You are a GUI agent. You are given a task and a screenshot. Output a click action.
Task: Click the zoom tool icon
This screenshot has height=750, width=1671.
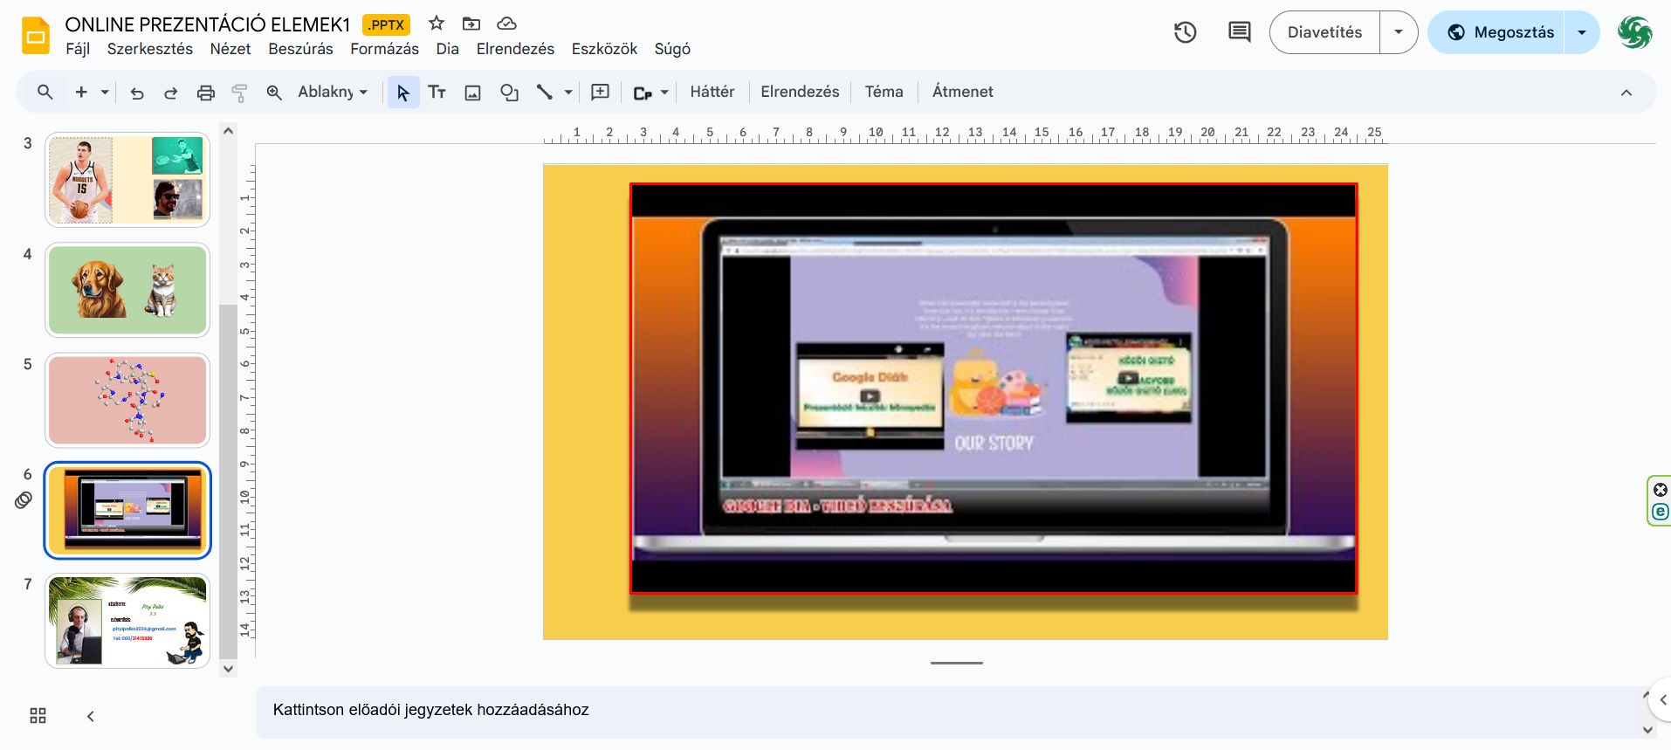[x=274, y=93]
